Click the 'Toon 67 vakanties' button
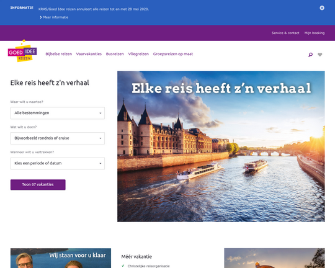The image size is (335, 268). (38, 185)
